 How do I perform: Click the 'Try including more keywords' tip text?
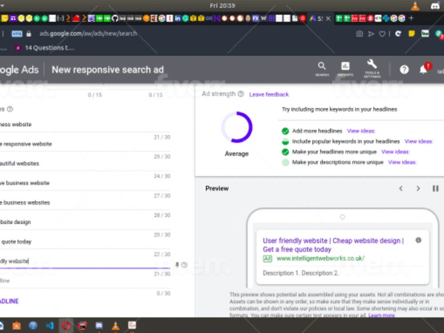point(339,109)
